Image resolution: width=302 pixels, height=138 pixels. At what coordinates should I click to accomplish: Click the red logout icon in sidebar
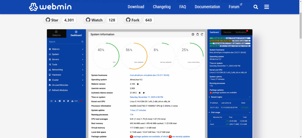(x=81, y=101)
